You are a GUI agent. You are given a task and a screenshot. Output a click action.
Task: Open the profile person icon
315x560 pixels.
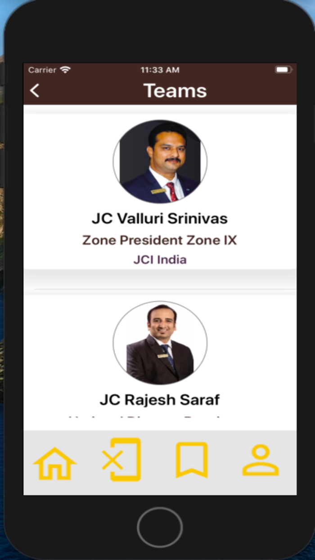pos(261,460)
